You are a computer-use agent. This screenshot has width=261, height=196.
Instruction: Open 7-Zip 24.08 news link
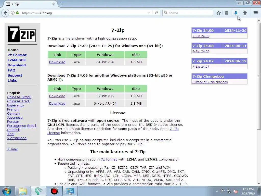[x=201, y=51]
